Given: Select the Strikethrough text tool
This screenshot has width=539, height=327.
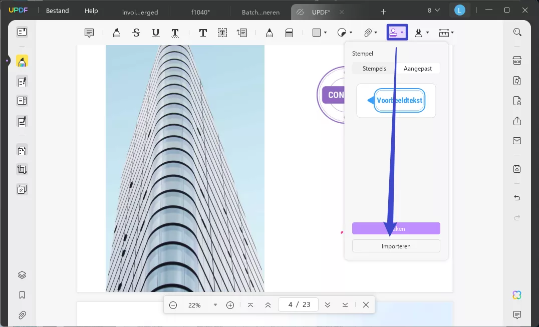Looking at the screenshot, I should (136, 33).
